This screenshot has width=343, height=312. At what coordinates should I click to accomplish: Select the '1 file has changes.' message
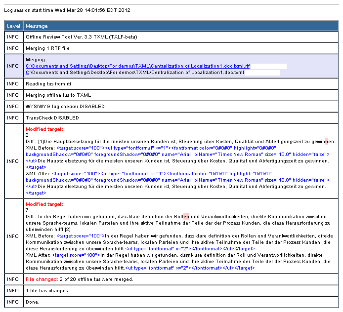point(47,291)
